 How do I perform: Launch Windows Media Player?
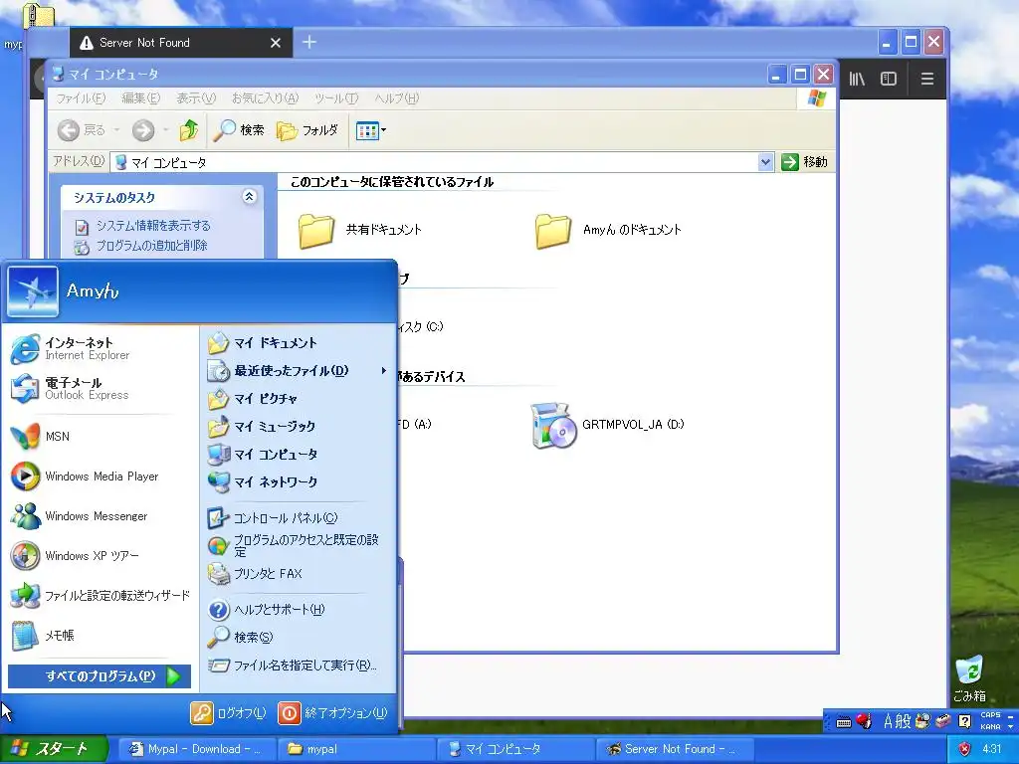click(x=101, y=477)
